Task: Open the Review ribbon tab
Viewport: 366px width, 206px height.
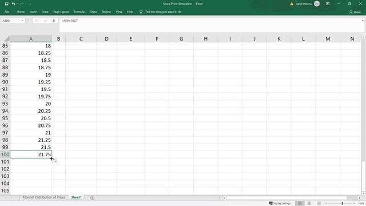Action: [106, 11]
